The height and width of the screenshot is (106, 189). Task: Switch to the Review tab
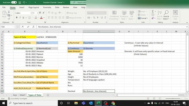tap(66, 7)
